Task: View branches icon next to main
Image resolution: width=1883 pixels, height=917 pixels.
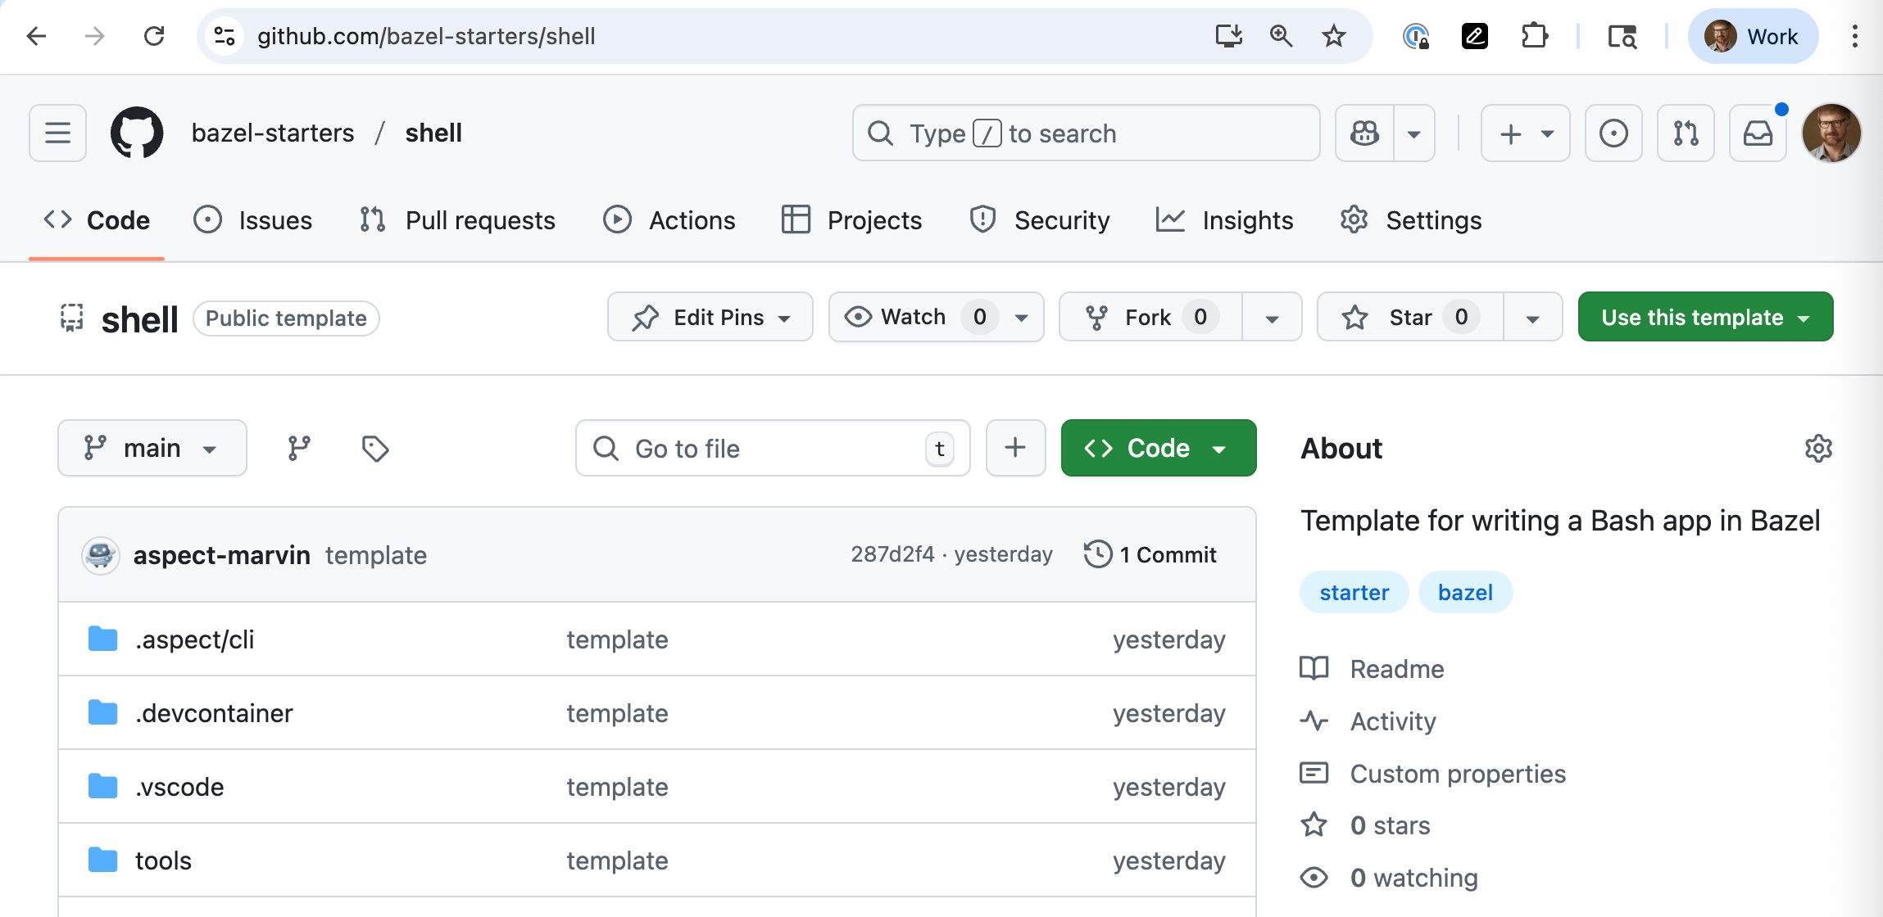Action: pyautogui.click(x=299, y=448)
